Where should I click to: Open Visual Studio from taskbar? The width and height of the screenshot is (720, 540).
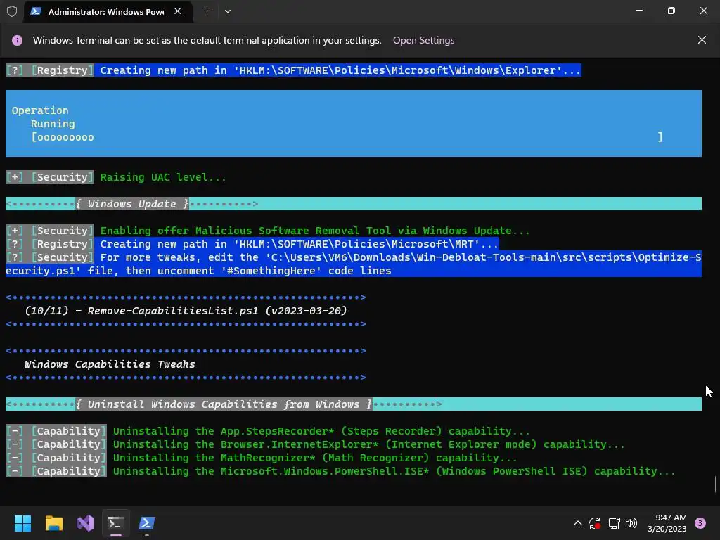point(85,523)
